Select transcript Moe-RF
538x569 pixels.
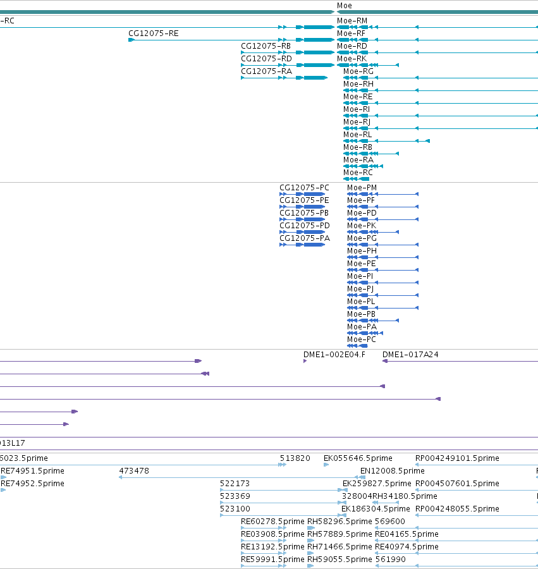point(351,34)
